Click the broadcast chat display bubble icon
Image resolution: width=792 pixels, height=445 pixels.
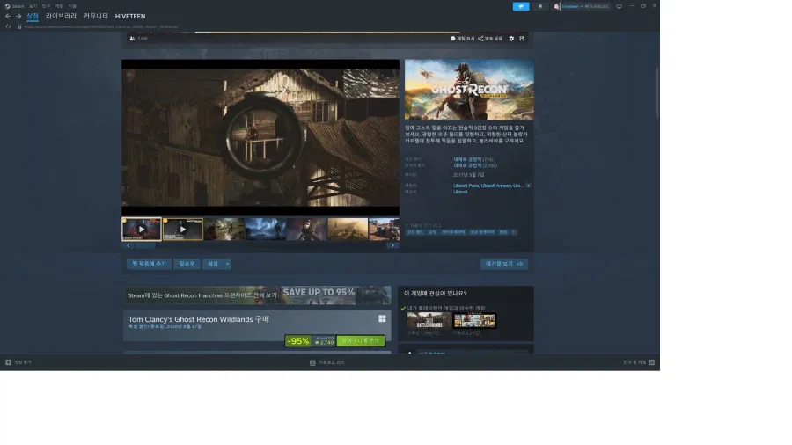(452, 39)
